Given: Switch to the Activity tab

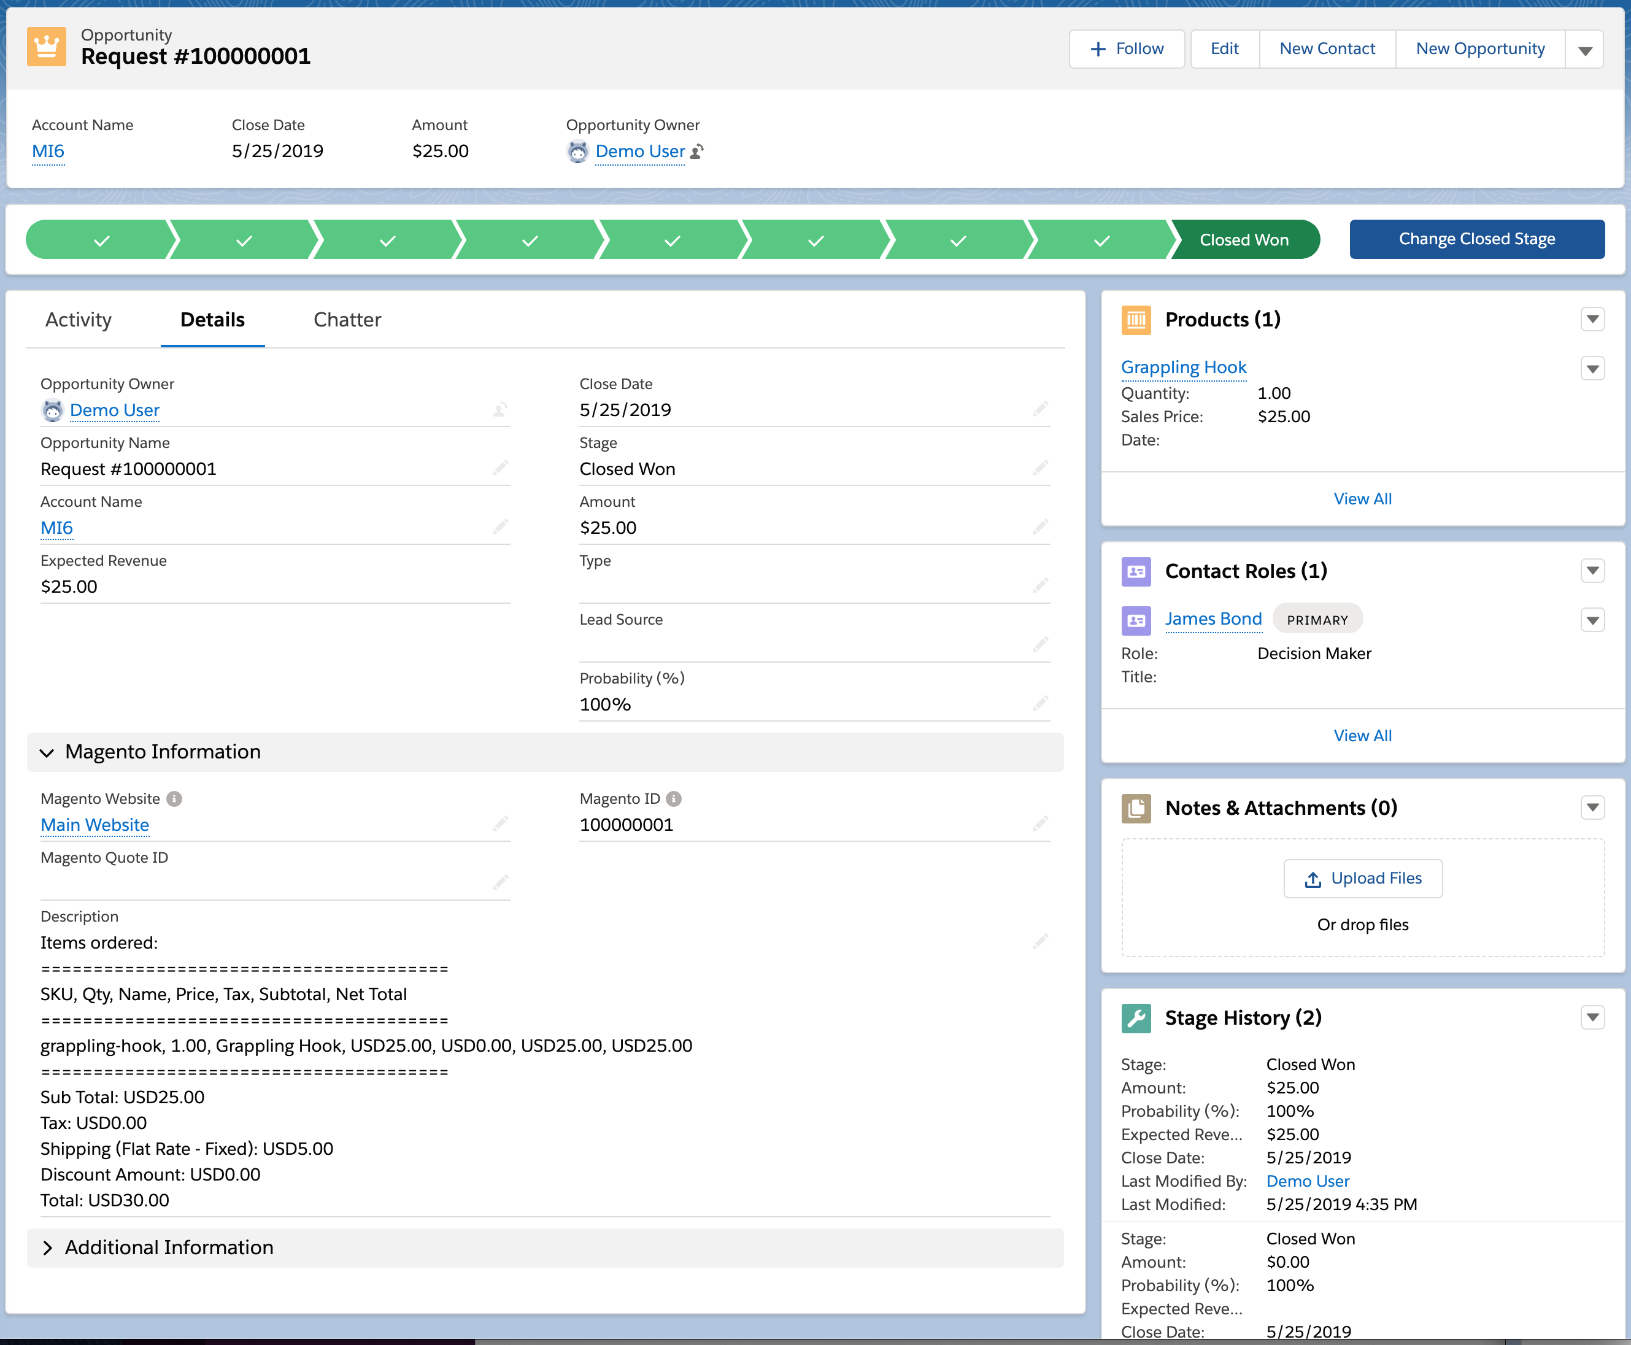Looking at the screenshot, I should [x=79, y=320].
